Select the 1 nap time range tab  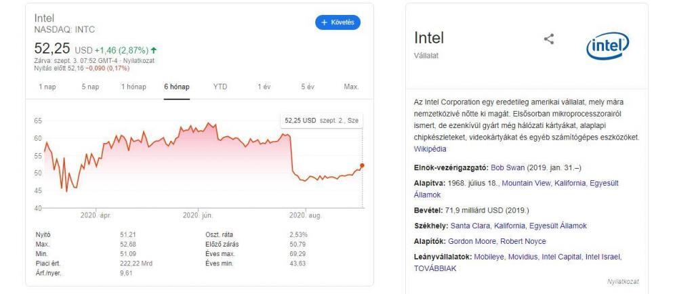(x=48, y=87)
